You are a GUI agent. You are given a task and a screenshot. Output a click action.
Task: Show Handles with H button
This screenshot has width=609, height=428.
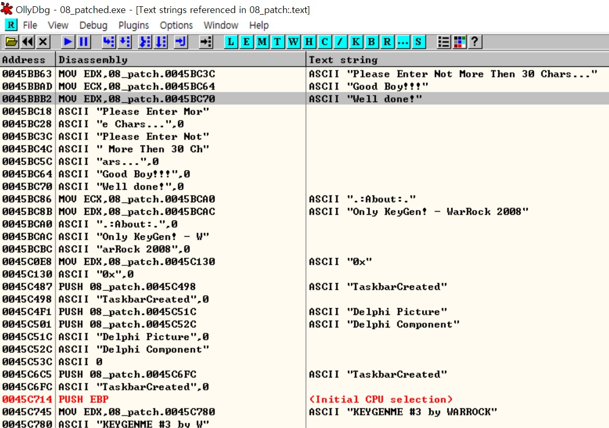click(x=309, y=42)
